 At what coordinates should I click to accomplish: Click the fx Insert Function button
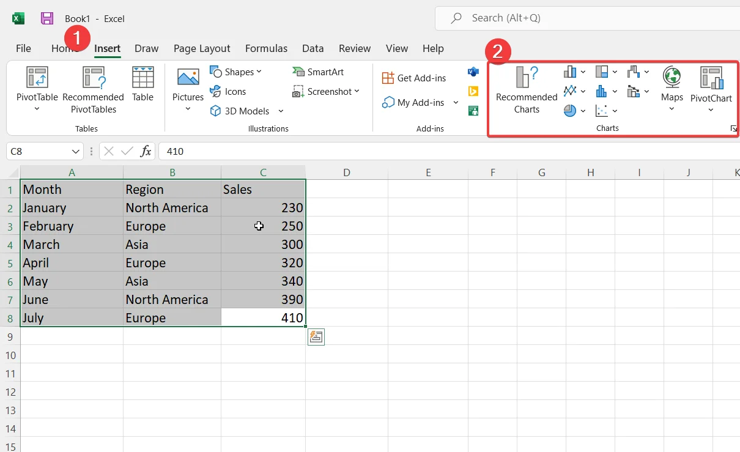[146, 151]
